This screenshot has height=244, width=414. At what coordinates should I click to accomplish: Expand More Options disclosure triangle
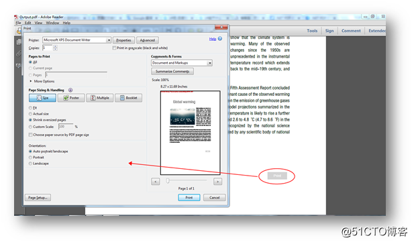(x=31, y=81)
